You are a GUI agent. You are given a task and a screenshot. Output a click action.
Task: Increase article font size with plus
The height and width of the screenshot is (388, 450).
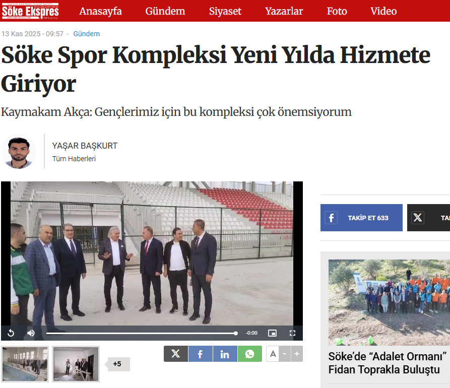click(x=297, y=354)
